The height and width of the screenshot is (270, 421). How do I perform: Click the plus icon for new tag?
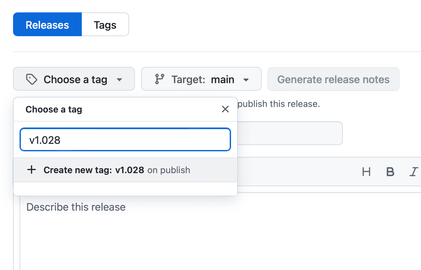[x=31, y=170]
